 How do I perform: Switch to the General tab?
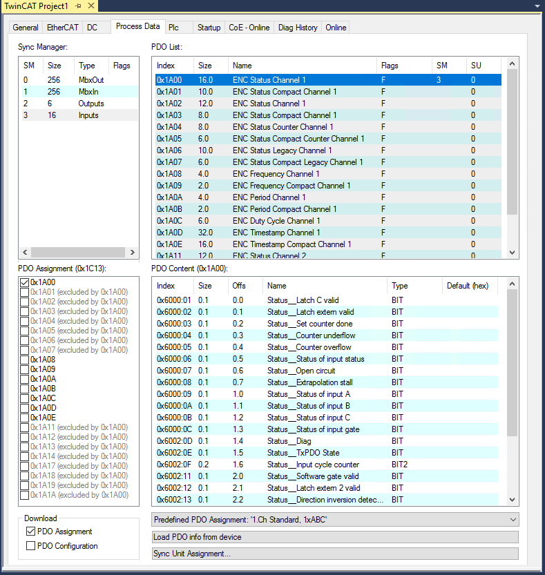click(26, 28)
